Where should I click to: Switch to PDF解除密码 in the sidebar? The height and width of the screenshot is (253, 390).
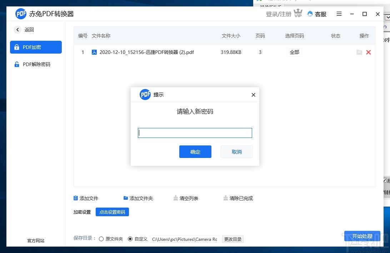coord(36,64)
